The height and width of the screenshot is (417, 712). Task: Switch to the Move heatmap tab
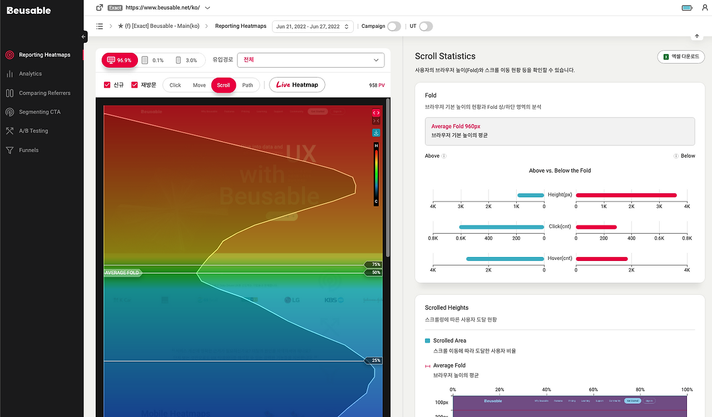199,85
